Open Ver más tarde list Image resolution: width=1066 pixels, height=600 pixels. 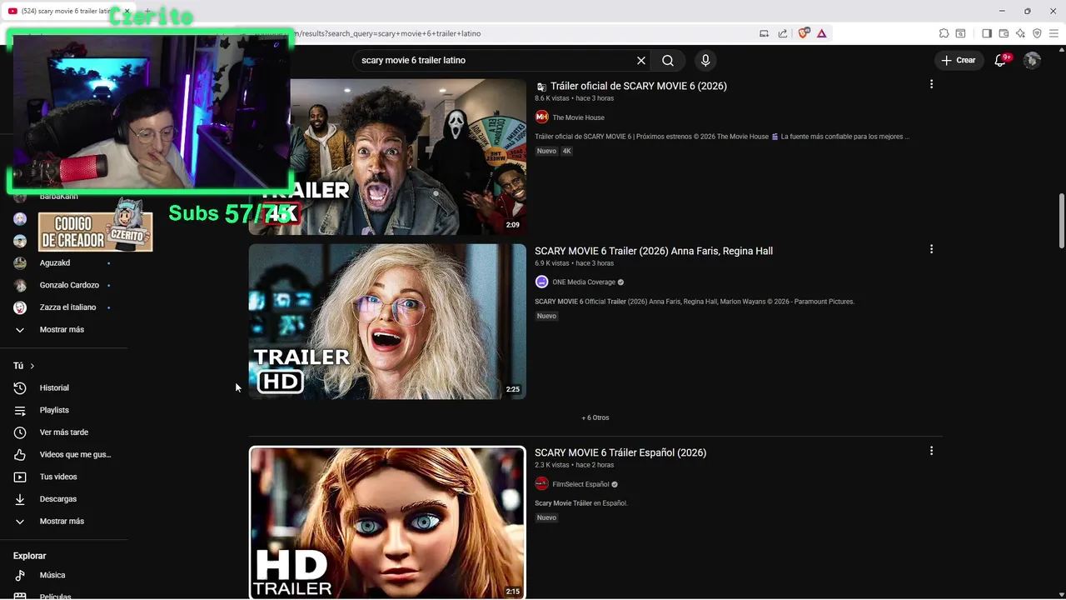[64, 432]
